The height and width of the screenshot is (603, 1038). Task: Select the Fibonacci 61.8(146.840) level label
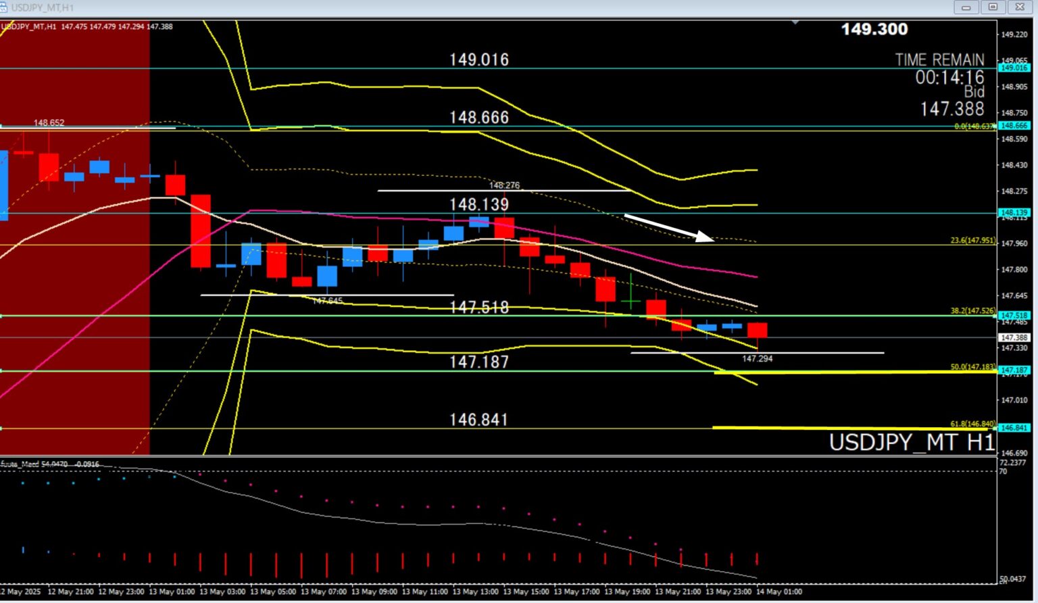972,424
